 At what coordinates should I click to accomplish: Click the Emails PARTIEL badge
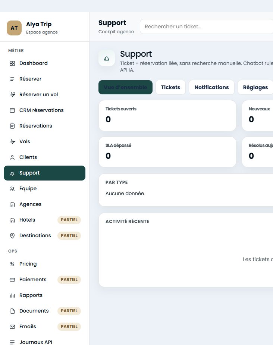[69, 327]
